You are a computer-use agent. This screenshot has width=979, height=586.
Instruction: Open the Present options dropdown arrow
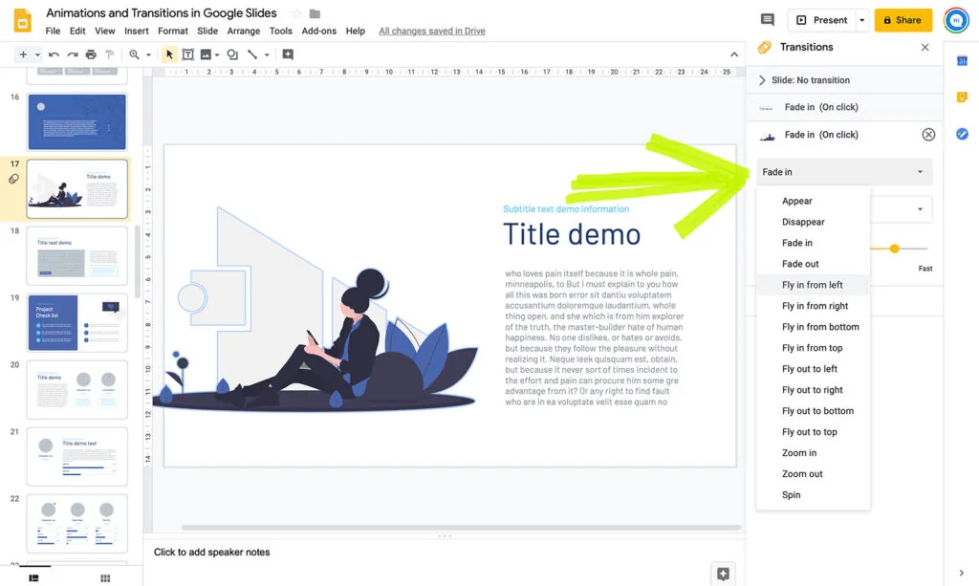862,20
